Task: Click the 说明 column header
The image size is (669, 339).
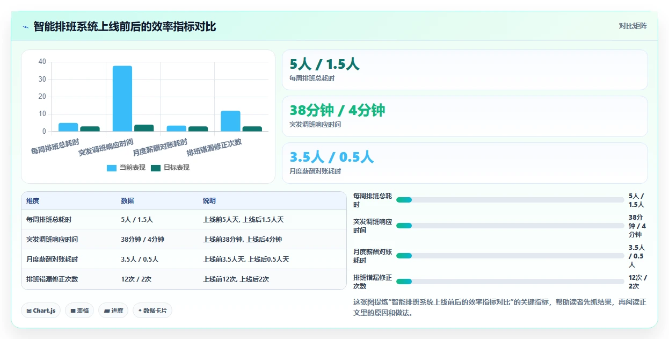Action: [209, 201]
